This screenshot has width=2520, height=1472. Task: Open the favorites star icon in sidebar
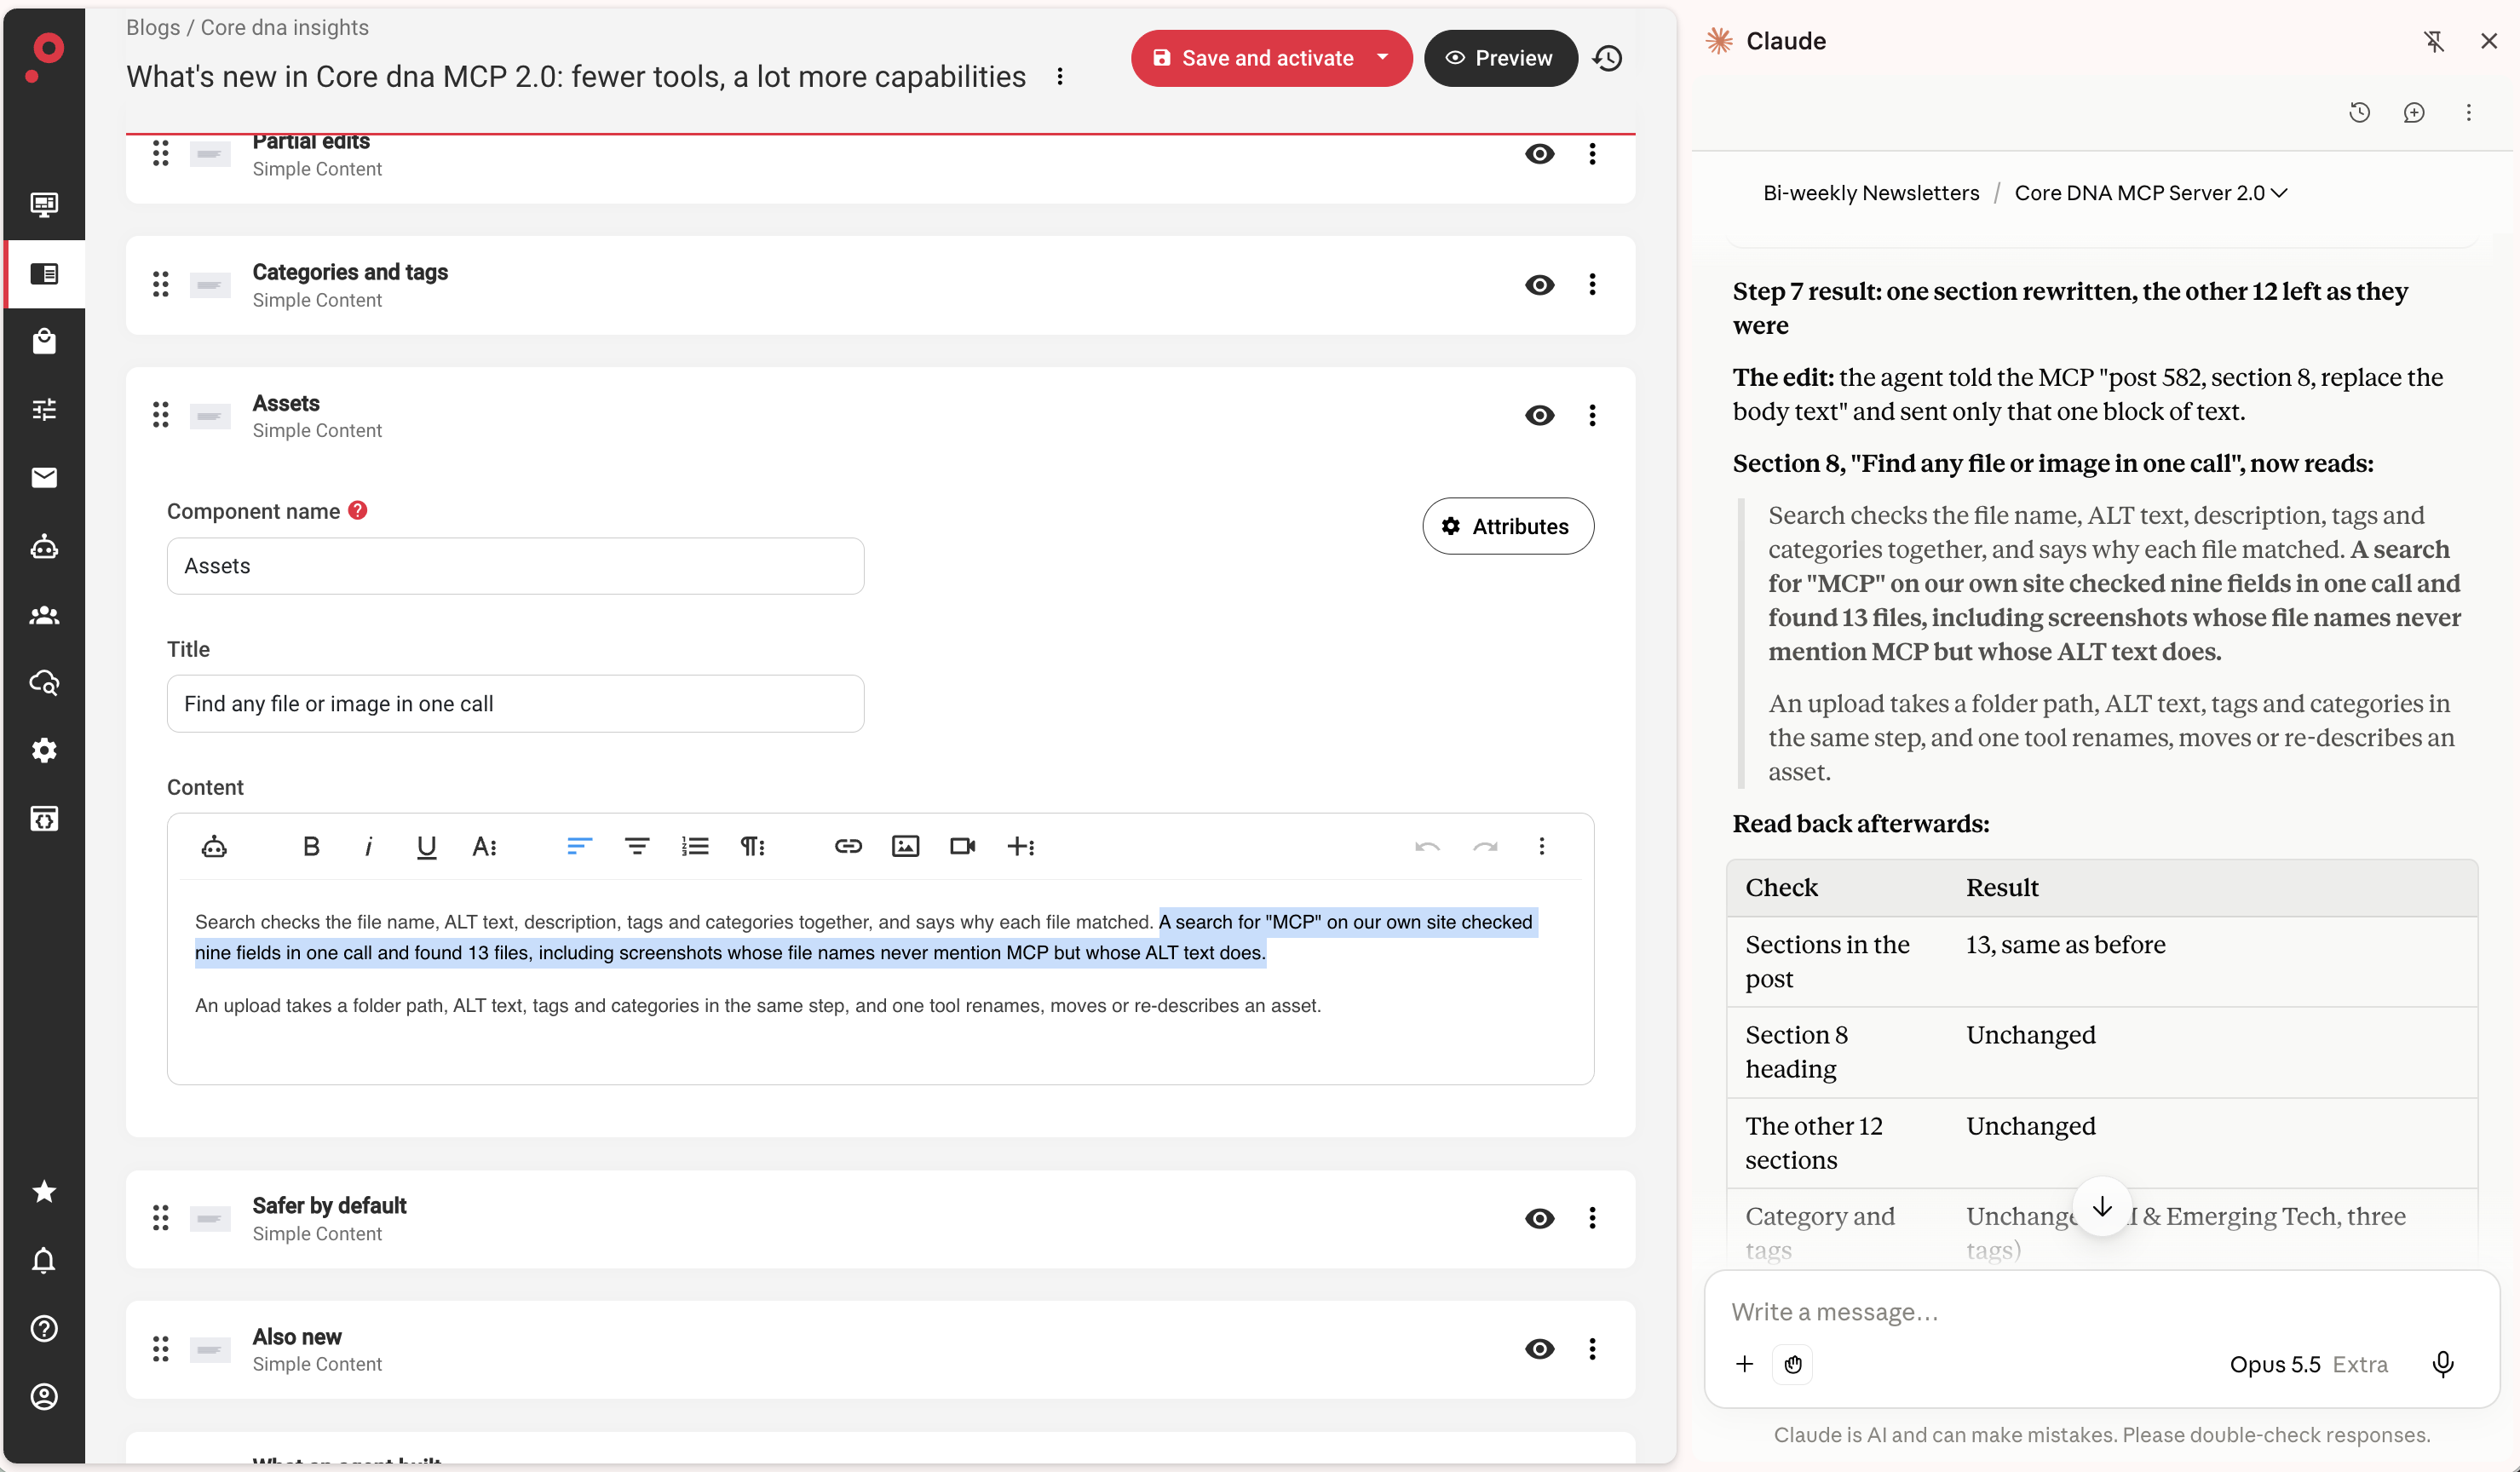pyautogui.click(x=44, y=1191)
